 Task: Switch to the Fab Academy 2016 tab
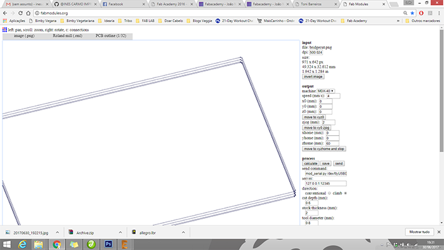pyautogui.click(x=172, y=4)
